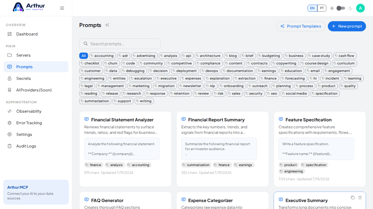Click the Audit Logs clipboard icon
This screenshot has height=209, width=373.
[x=10, y=146]
